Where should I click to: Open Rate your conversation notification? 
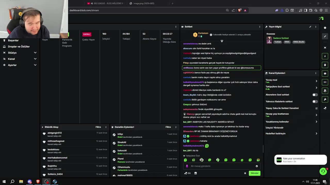coord(300,160)
